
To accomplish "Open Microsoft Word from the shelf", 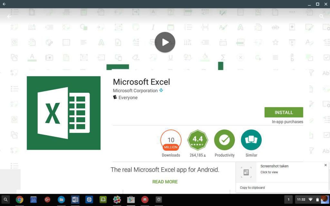I will (75, 200).
